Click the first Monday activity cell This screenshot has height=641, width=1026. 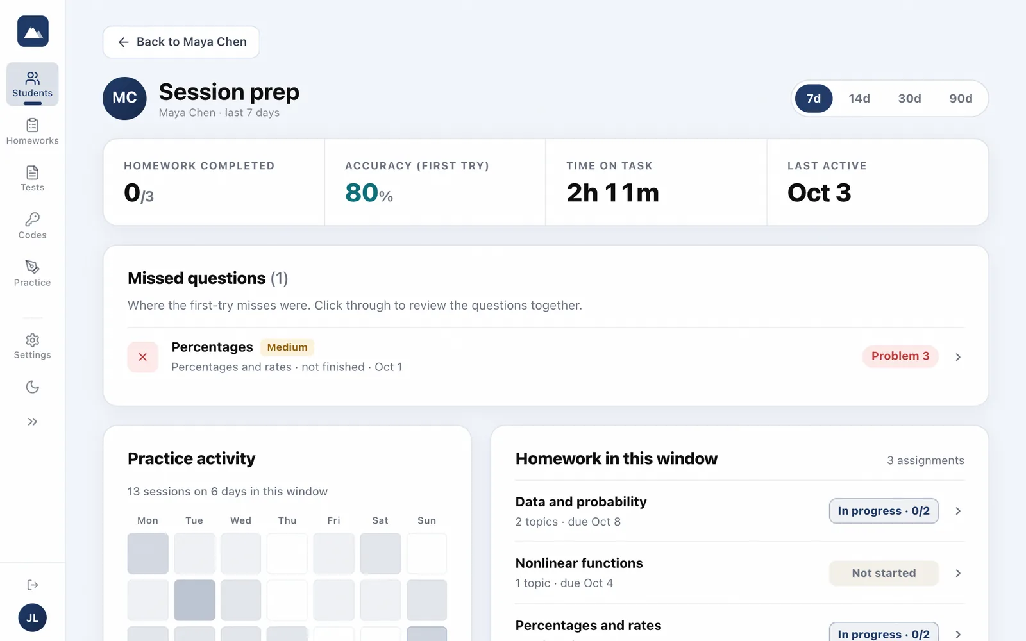point(148,553)
